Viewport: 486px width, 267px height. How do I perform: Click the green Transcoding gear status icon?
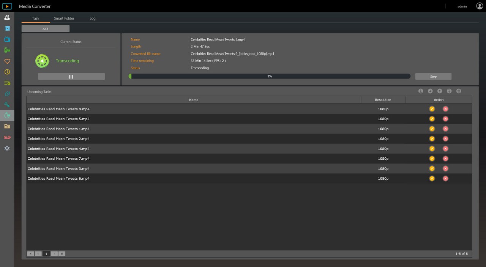pyautogui.click(x=42, y=61)
